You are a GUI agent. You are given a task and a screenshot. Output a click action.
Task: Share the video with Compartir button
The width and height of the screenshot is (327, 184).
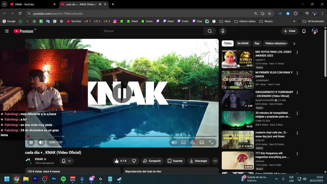[x=152, y=161]
